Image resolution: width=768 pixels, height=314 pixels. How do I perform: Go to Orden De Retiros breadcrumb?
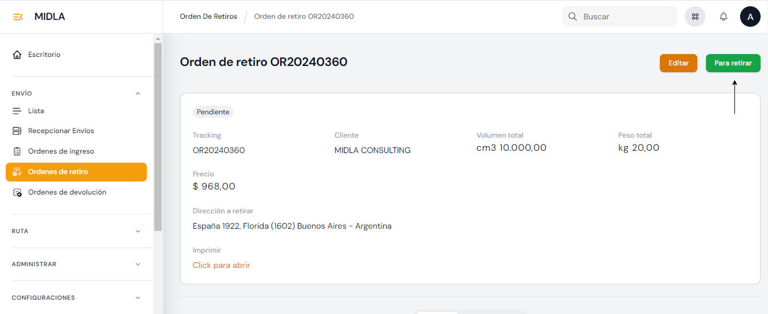(x=208, y=16)
